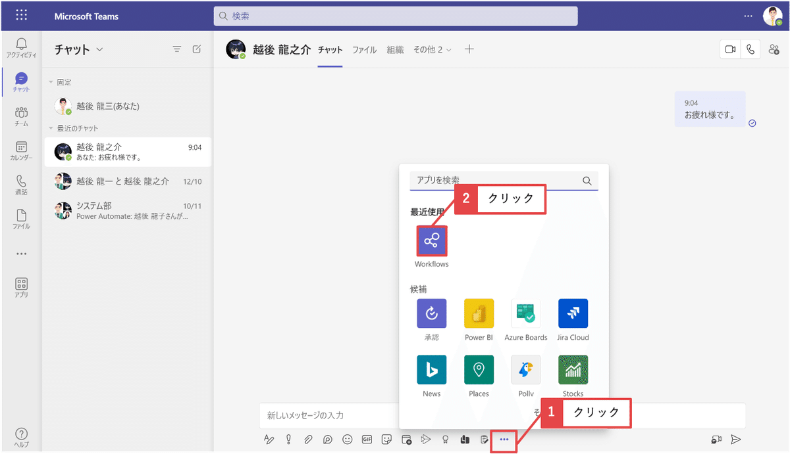The height and width of the screenshot is (454, 790).
Task: Open the 通話 calls section
Action: pyautogui.click(x=21, y=185)
